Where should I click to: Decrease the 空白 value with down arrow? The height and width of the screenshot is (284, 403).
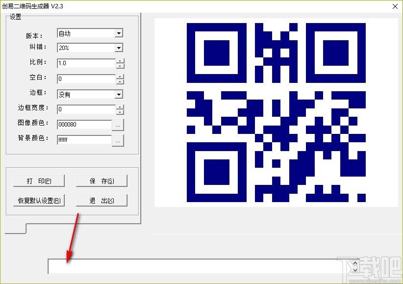(x=120, y=81)
